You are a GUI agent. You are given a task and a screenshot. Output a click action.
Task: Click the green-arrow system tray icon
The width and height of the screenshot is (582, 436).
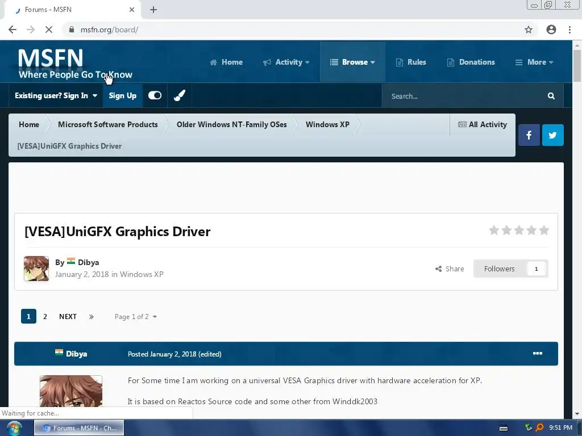pyautogui.click(x=529, y=427)
